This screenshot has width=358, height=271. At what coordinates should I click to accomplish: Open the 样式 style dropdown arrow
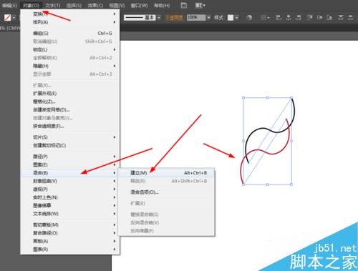coord(236,18)
